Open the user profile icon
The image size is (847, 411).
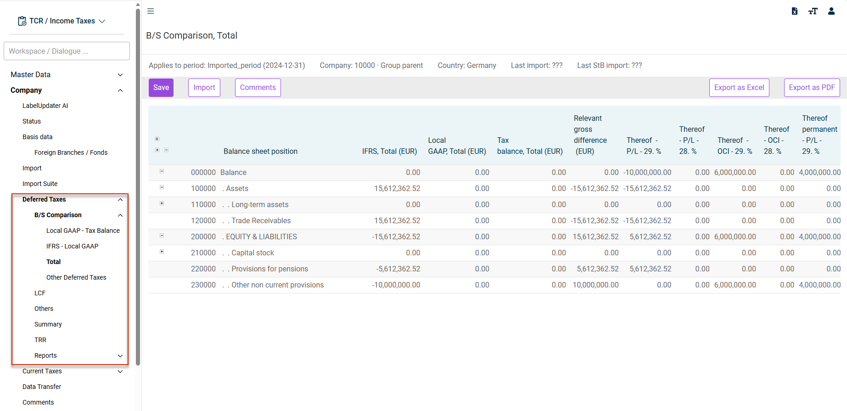pos(831,11)
